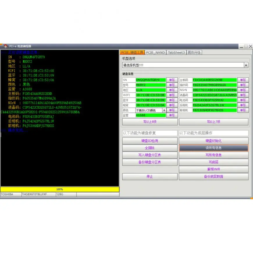Click 备份硬盘分区表 backup button
This screenshot has width=253, height=253.
[150, 162]
